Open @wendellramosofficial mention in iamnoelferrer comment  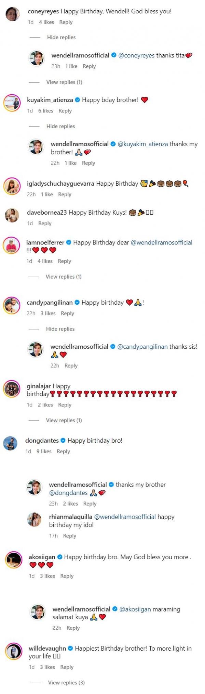coord(161,242)
